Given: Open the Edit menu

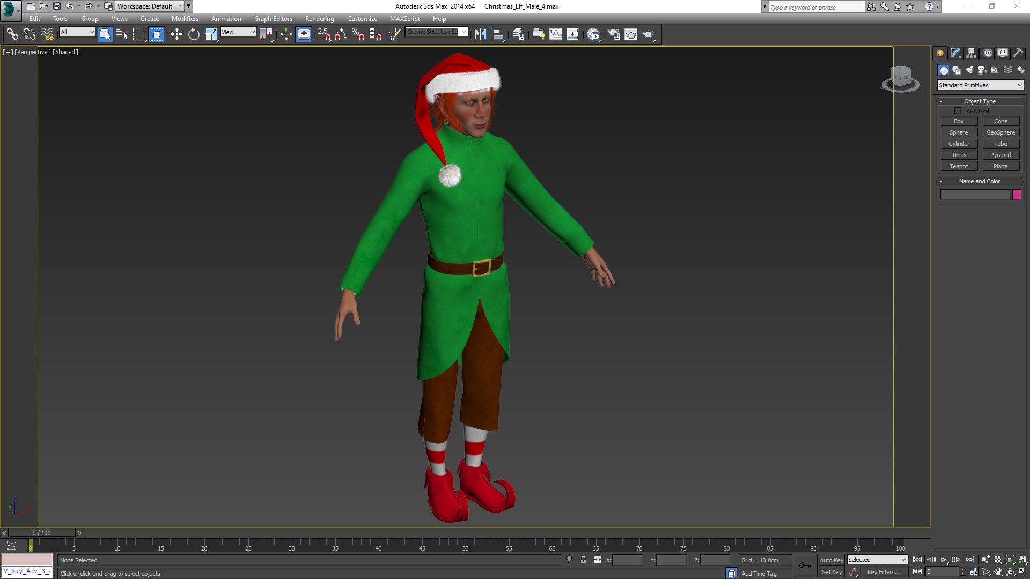Looking at the screenshot, I should click(x=35, y=19).
